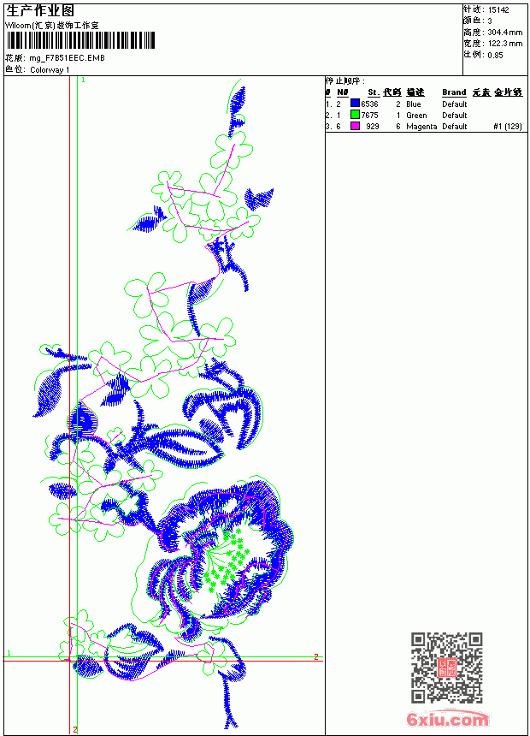Click the Colorway 1 label

pyautogui.click(x=50, y=70)
